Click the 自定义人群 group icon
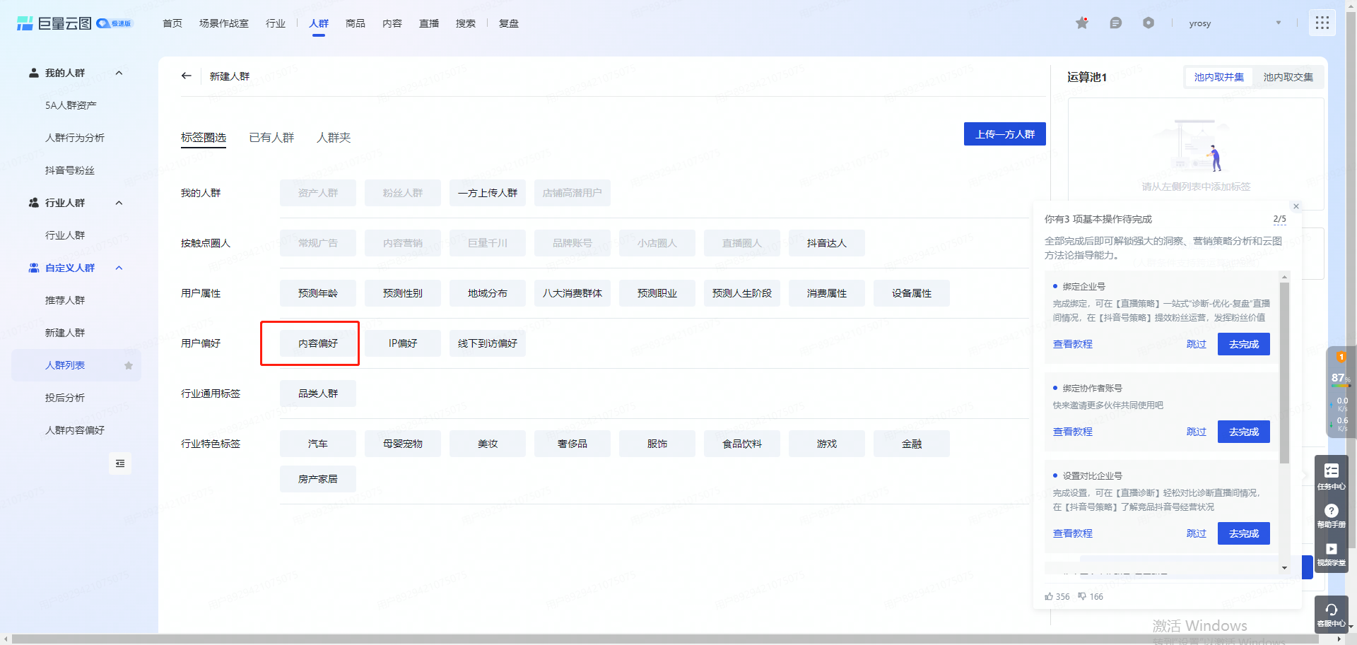Image resolution: width=1357 pixels, height=645 pixels. coord(33,268)
